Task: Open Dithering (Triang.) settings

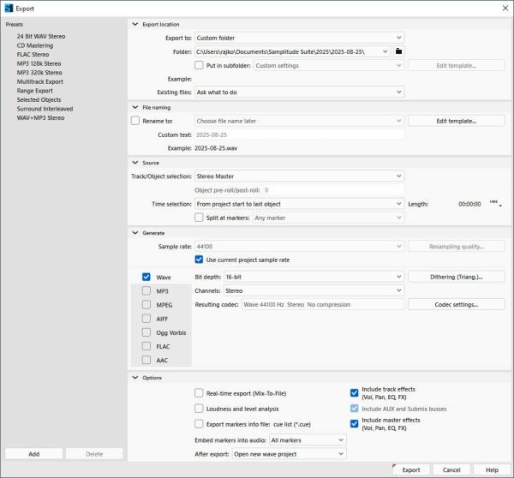Action: [457, 277]
